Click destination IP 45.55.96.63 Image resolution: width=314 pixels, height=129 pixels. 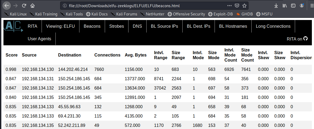(x=69, y=107)
